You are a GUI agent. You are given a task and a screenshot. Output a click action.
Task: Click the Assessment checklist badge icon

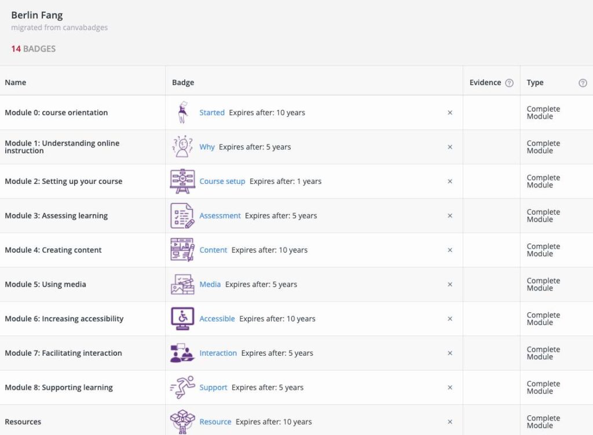pos(182,216)
